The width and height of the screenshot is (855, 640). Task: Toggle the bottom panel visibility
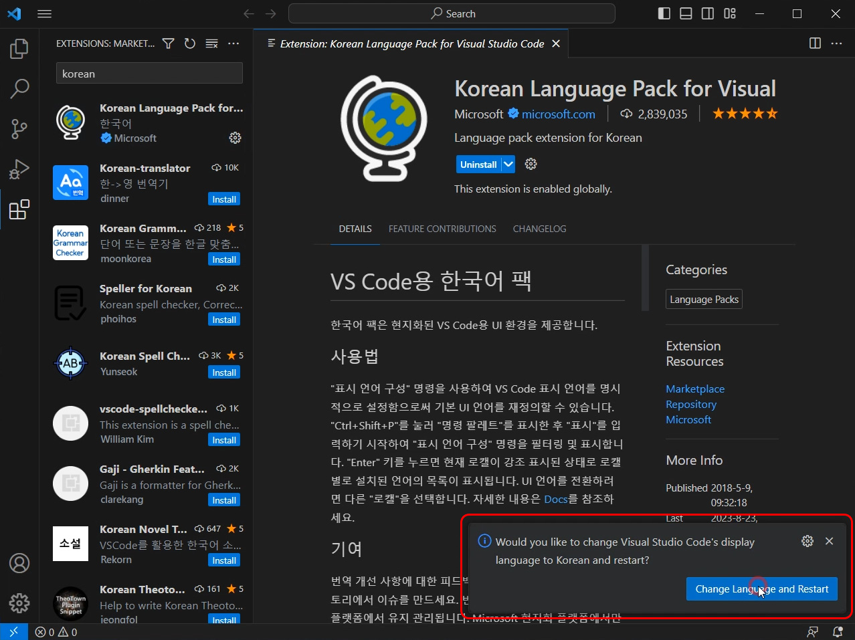click(686, 13)
